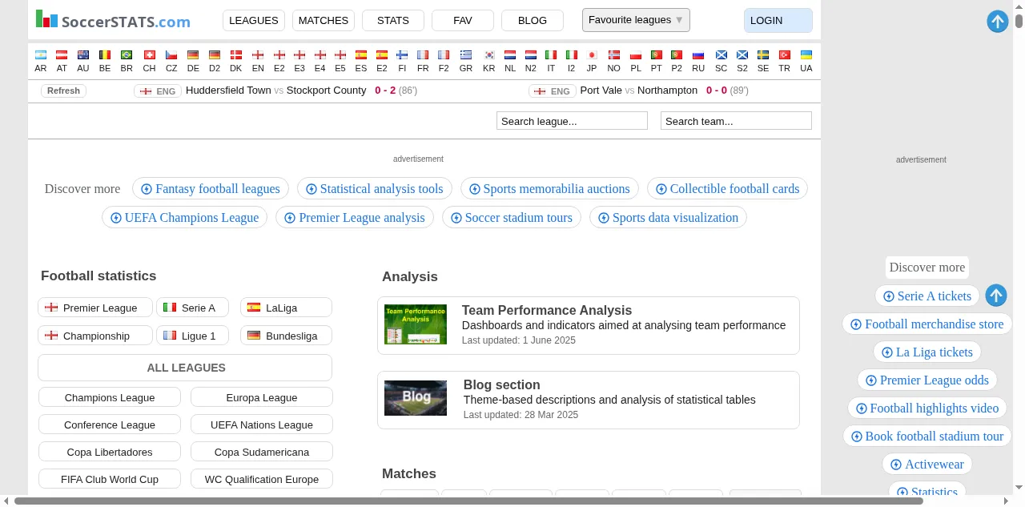Open the Poland flag labelled PL

pos(636,55)
